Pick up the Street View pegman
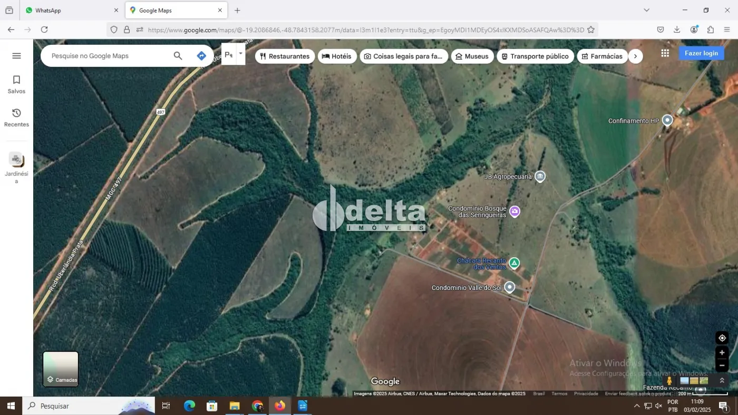 (x=669, y=381)
